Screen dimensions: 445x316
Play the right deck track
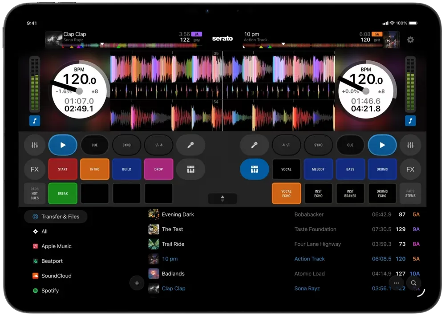pyautogui.click(x=382, y=145)
